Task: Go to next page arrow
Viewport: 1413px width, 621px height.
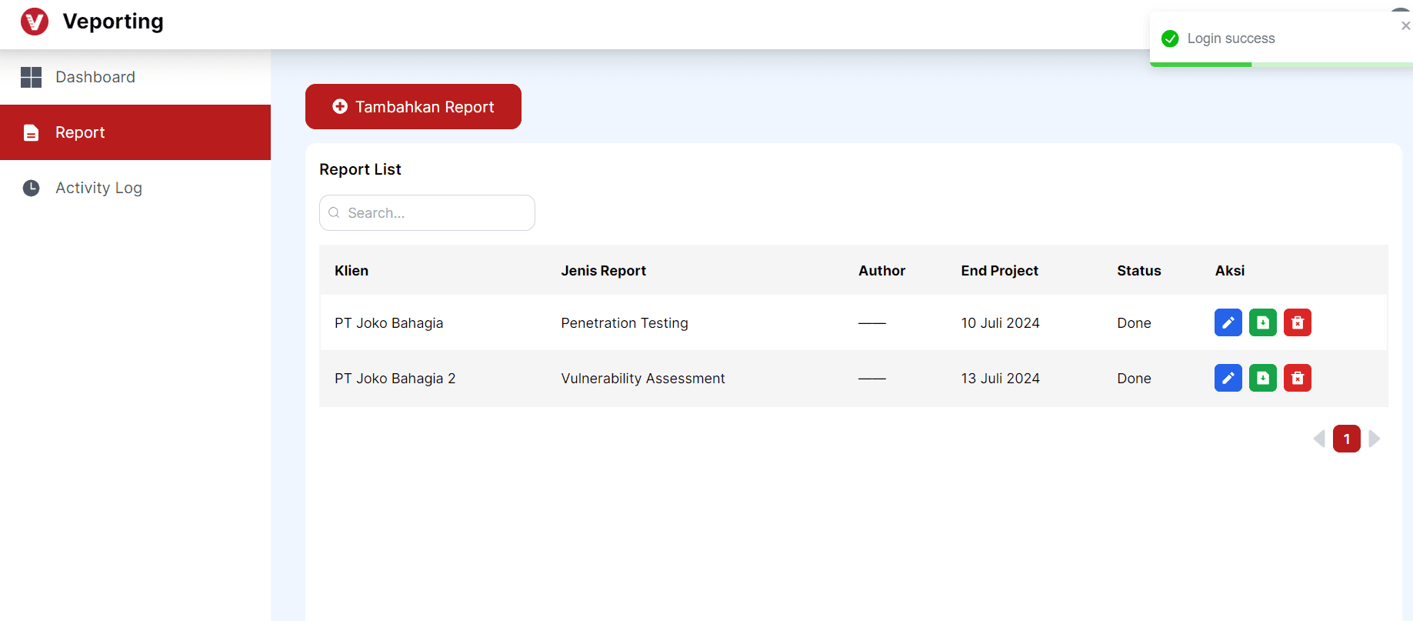Action: tap(1375, 439)
